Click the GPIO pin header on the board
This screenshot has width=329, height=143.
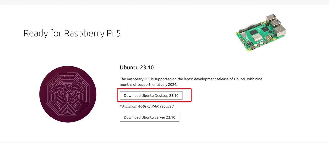coord(250,27)
